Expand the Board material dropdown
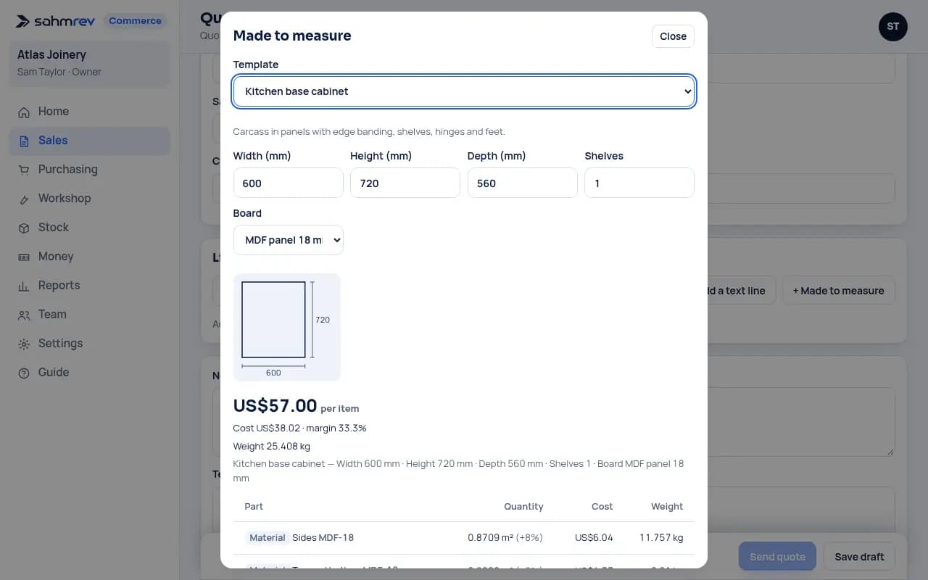This screenshot has width=928, height=580. tap(289, 240)
